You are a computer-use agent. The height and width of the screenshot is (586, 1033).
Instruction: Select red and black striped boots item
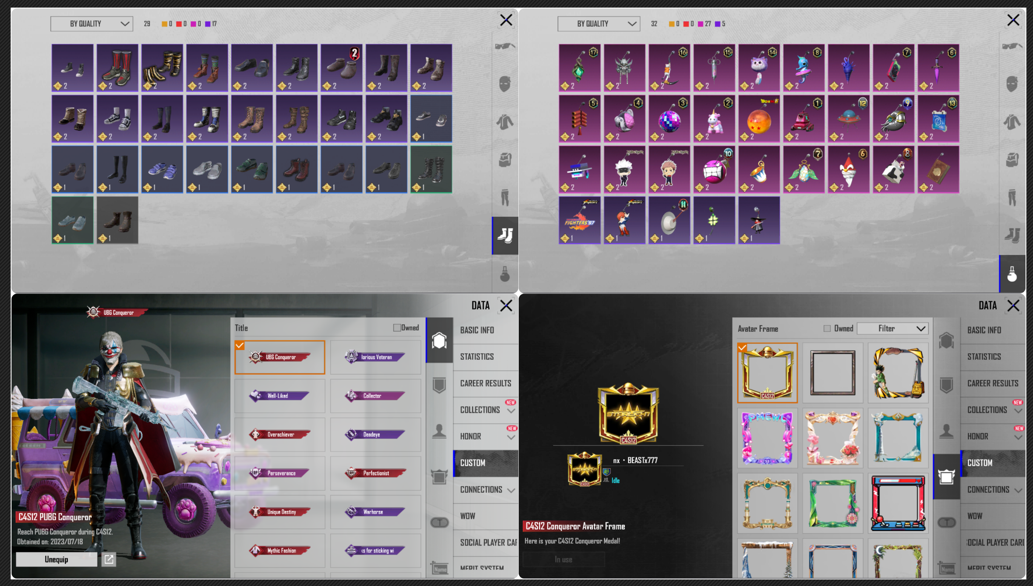pyautogui.click(x=118, y=68)
